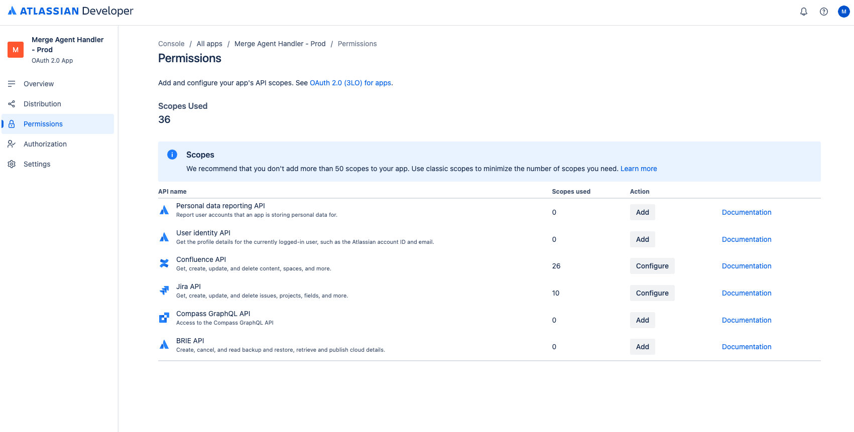Viewport: 854px width, 432px height.
Task: Click the Atlassian Developer logo
Action: 70,11
